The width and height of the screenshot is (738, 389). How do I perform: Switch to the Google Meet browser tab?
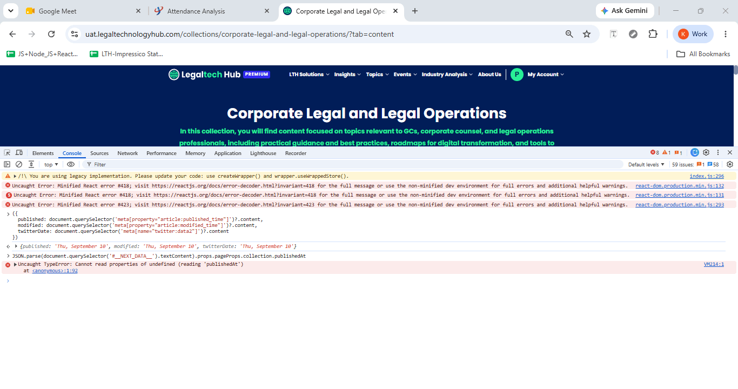click(x=84, y=11)
